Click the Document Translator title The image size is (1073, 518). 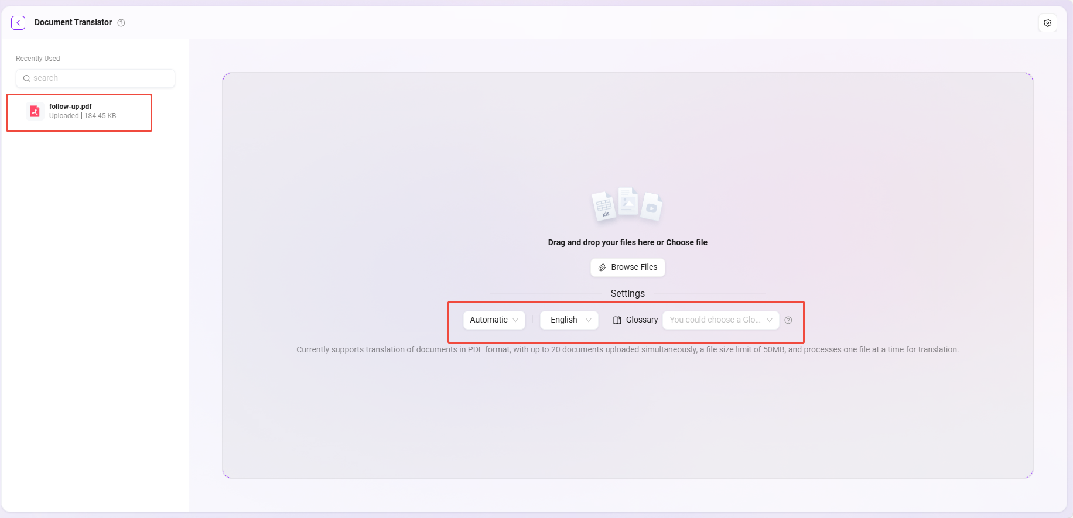73,22
